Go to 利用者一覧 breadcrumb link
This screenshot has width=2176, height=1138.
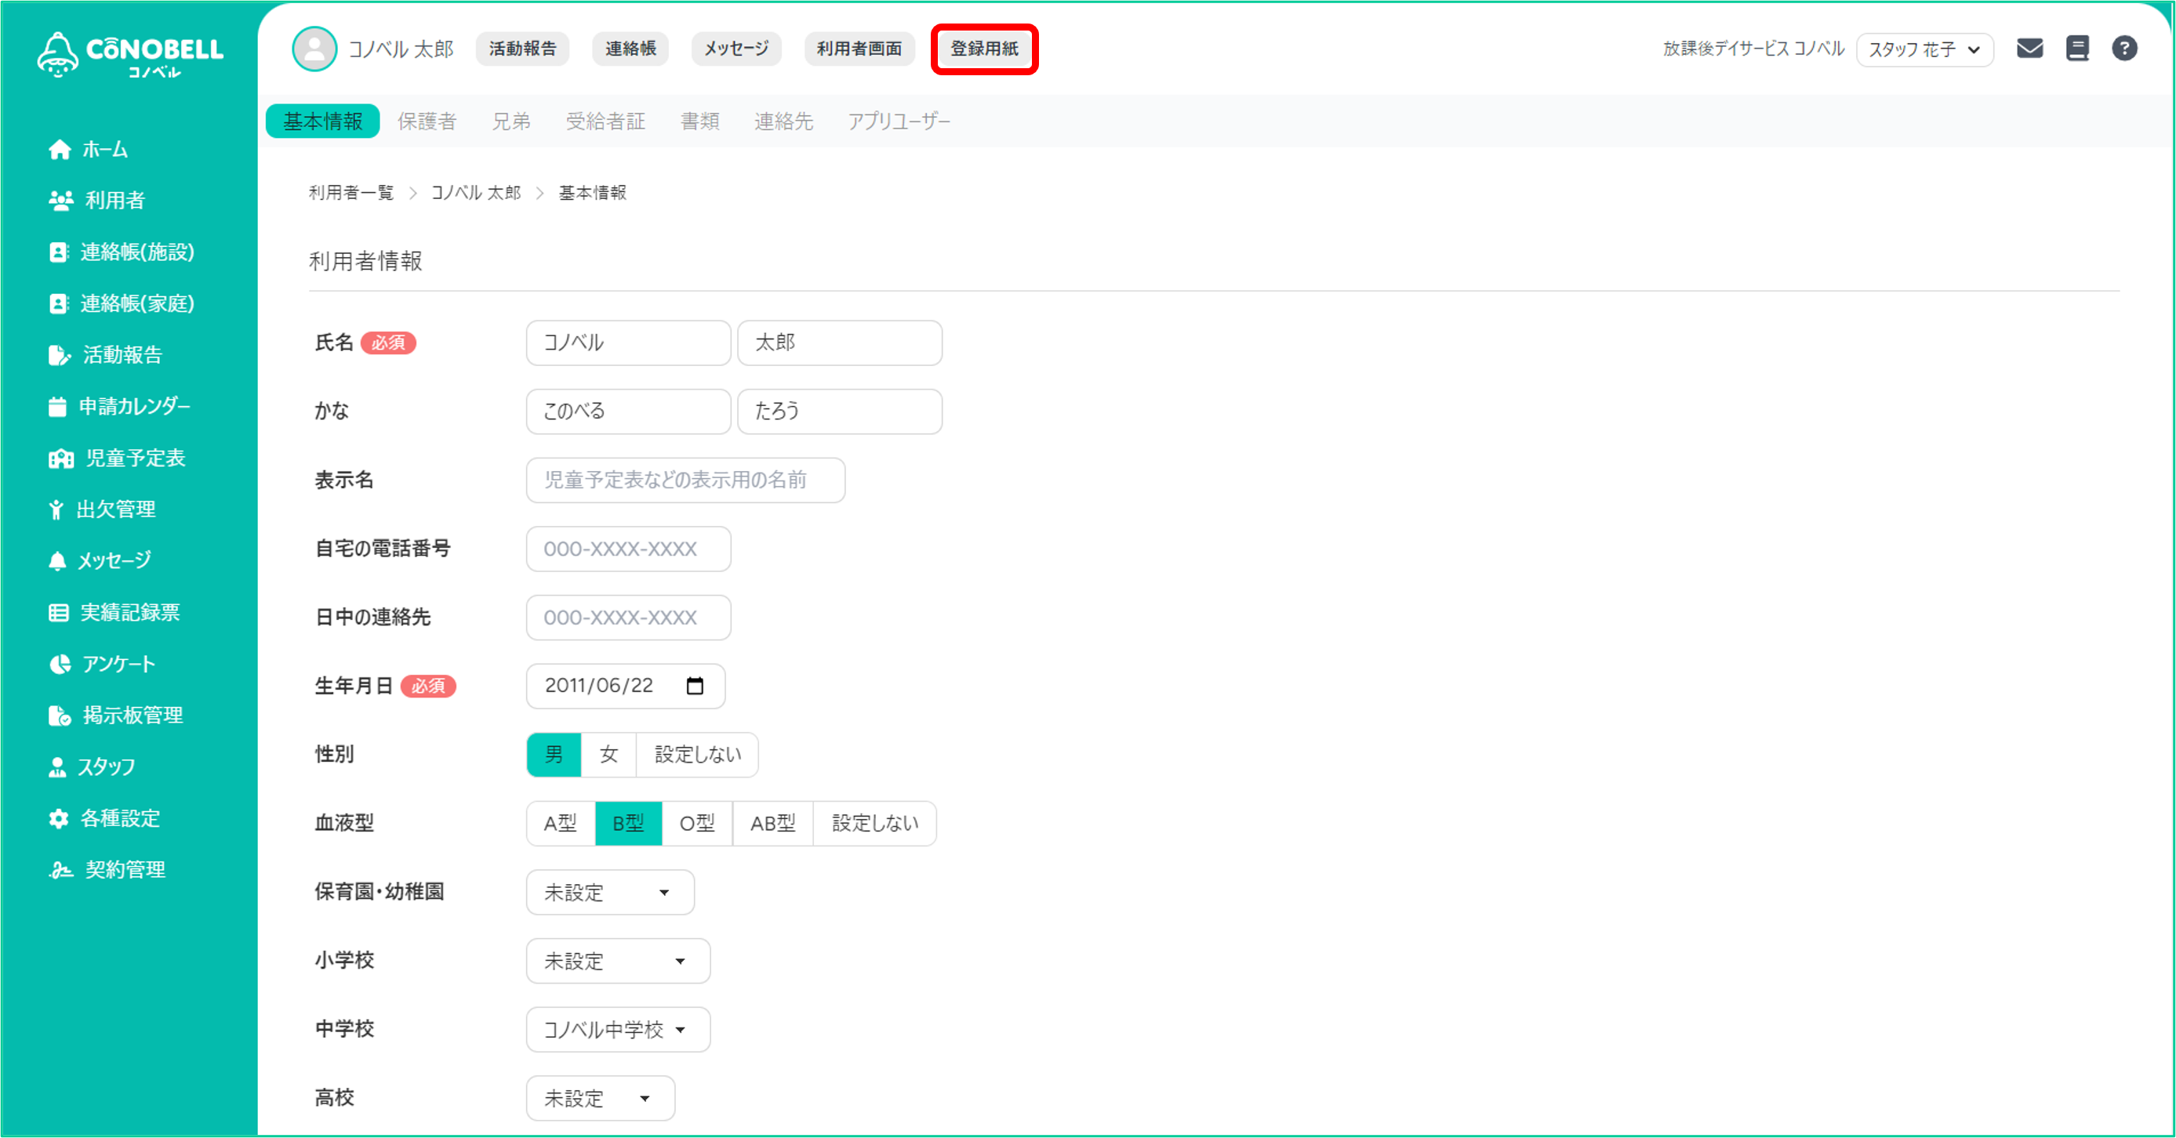coord(351,193)
